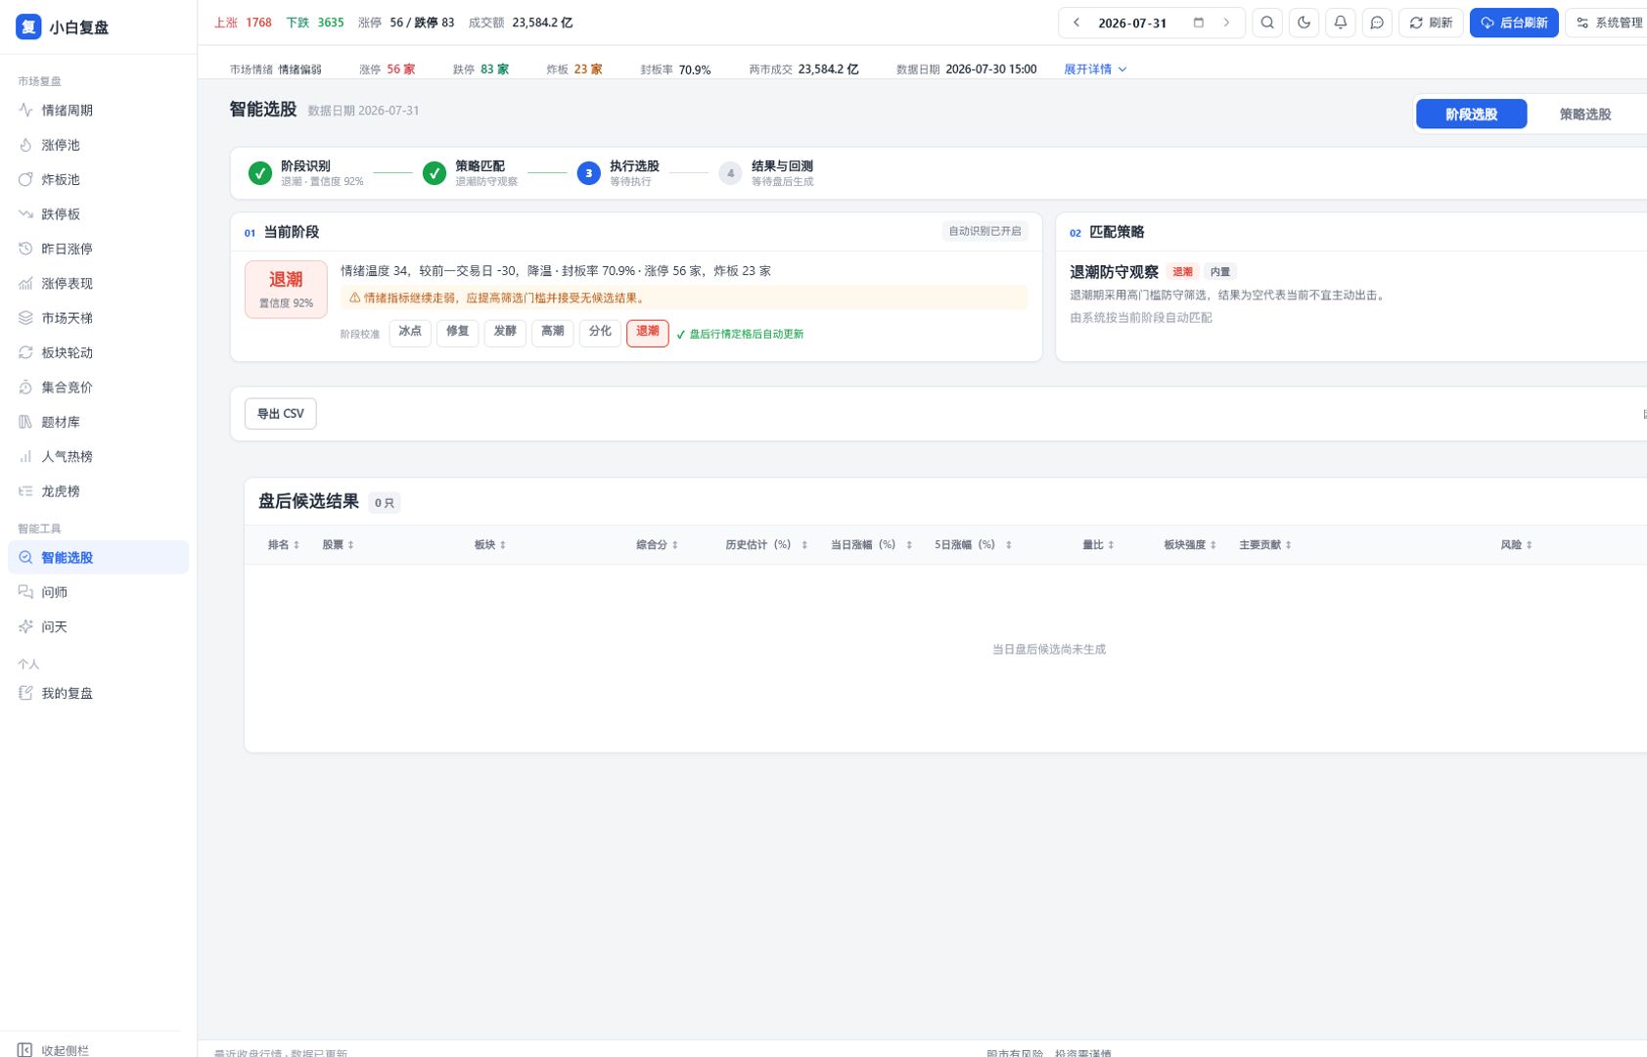1647x1057 pixels.
Task: Open 板块轮动 in the sidebar
Action: pyautogui.click(x=98, y=353)
